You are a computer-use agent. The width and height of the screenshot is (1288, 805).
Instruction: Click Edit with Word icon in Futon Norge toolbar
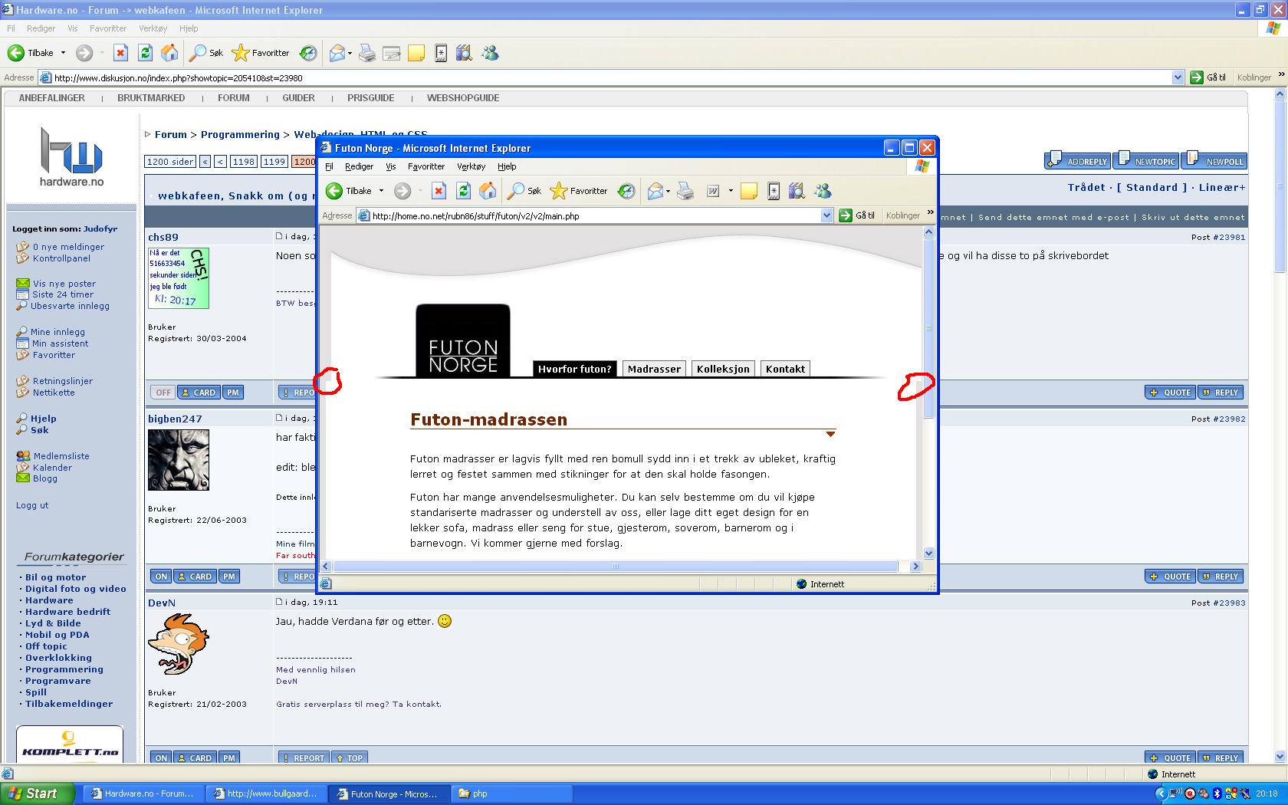pos(713,191)
